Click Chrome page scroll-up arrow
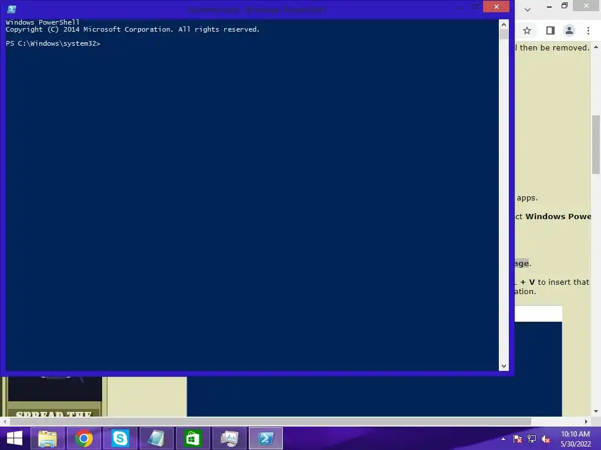This screenshot has width=601, height=450. pos(596,47)
